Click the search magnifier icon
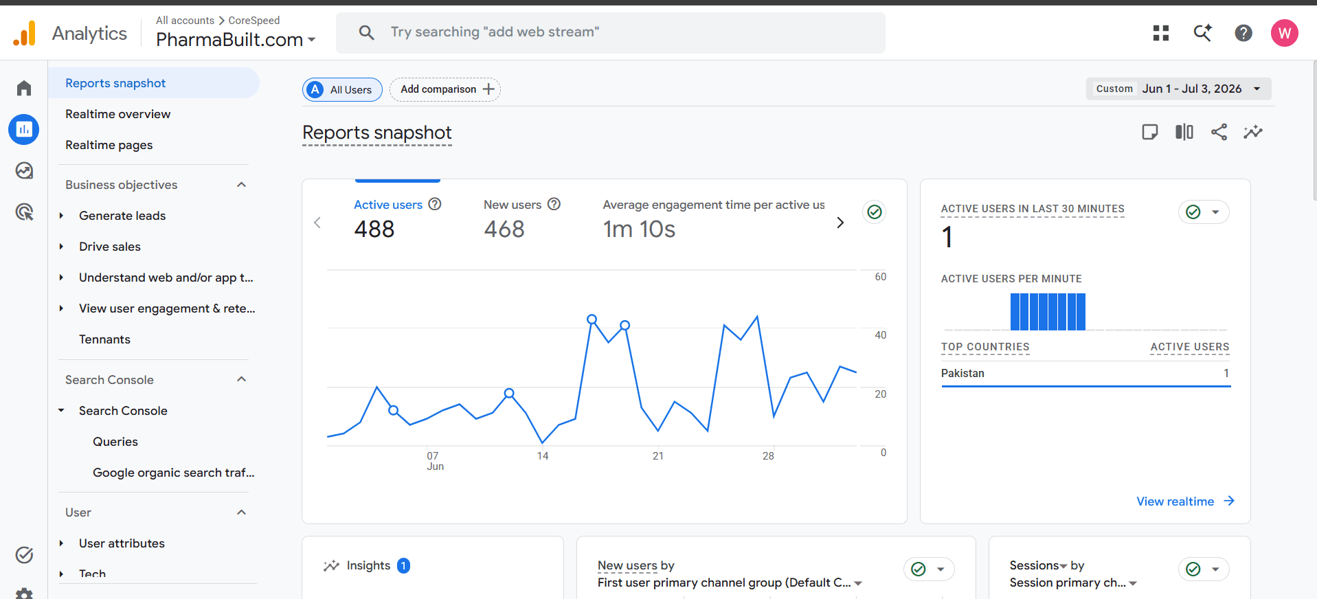 point(367,32)
